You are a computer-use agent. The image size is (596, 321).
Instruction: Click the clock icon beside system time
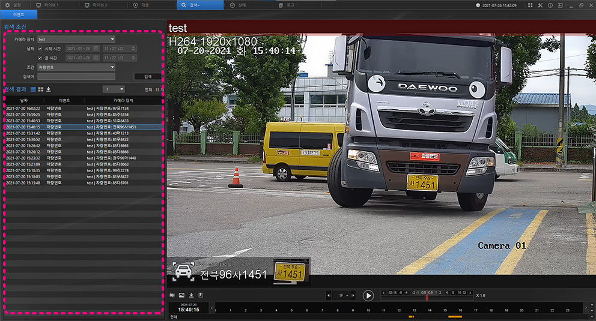click(x=478, y=5)
